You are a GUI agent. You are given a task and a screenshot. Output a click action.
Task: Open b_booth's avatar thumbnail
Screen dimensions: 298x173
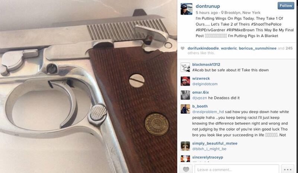point(185,109)
